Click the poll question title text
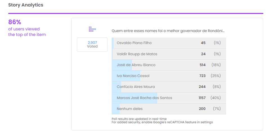Image resolution: width=270 pixels, height=132 pixels. coord(168,31)
